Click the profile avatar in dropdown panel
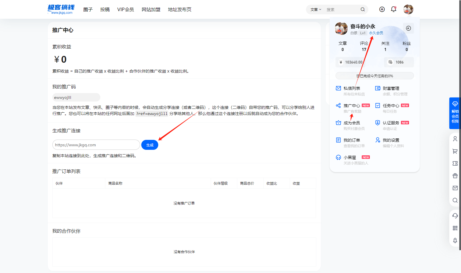Viewport: 461px width, 273px height. click(341, 28)
